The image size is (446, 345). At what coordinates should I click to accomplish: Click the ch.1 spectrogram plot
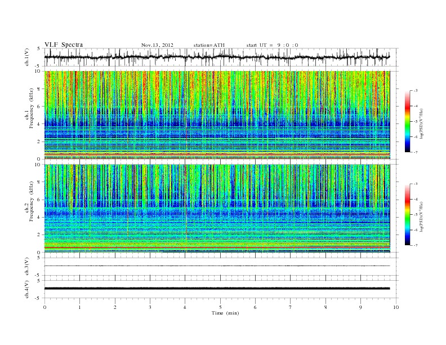coord(217,115)
